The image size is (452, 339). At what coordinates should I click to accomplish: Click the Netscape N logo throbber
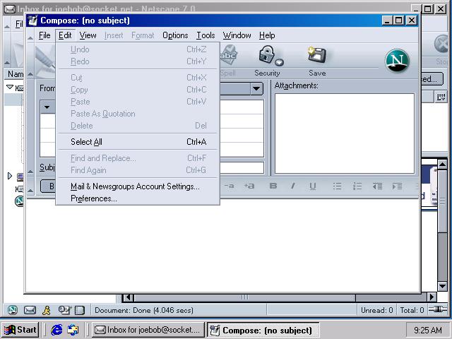[x=397, y=61]
